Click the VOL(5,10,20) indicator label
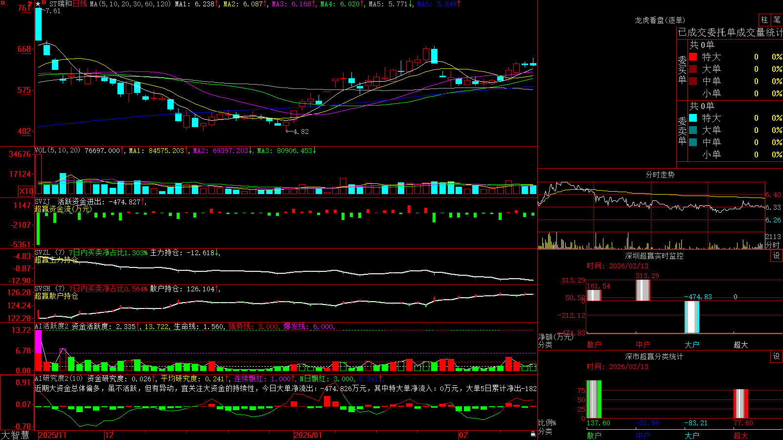Viewport: 783px width, 440px height. (57, 151)
